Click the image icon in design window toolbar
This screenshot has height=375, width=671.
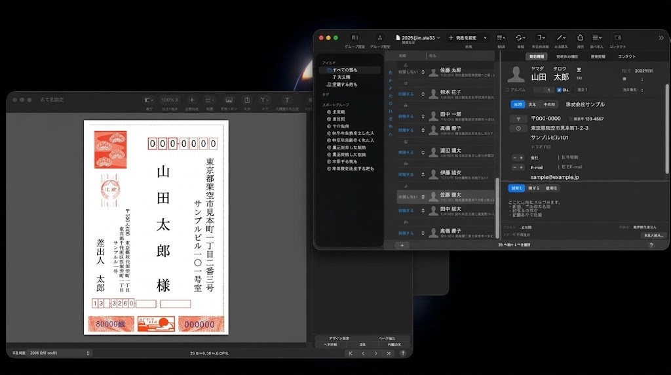click(x=229, y=100)
